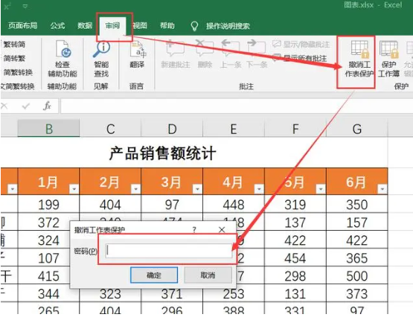Viewport: 413px width, 323px height.
Task: Click the 取消 cancel button
Action: coord(208,275)
